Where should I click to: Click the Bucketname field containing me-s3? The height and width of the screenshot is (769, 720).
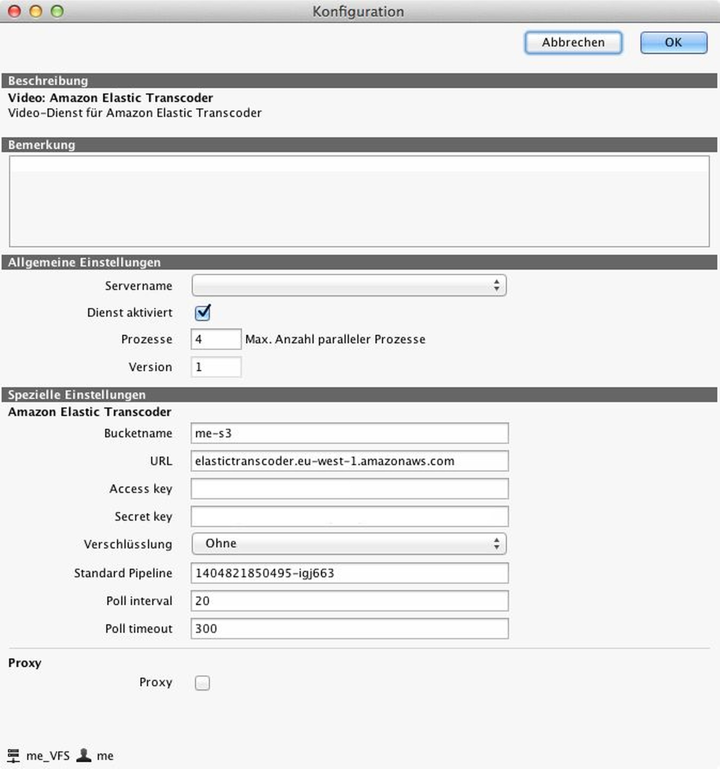[x=349, y=433]
